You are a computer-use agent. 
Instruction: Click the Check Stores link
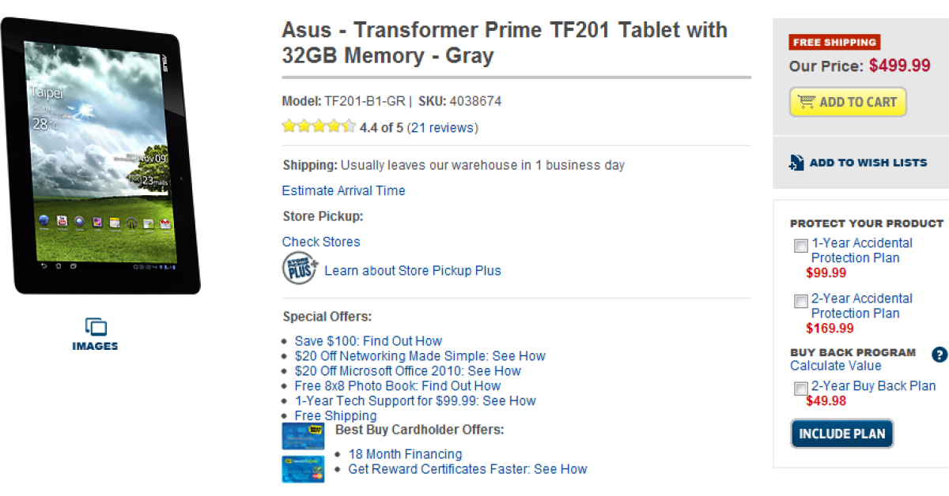(x=321, y=242)
